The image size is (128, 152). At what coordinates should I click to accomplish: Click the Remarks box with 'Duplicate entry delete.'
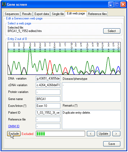pyautogui.click(x=91, y=119)
